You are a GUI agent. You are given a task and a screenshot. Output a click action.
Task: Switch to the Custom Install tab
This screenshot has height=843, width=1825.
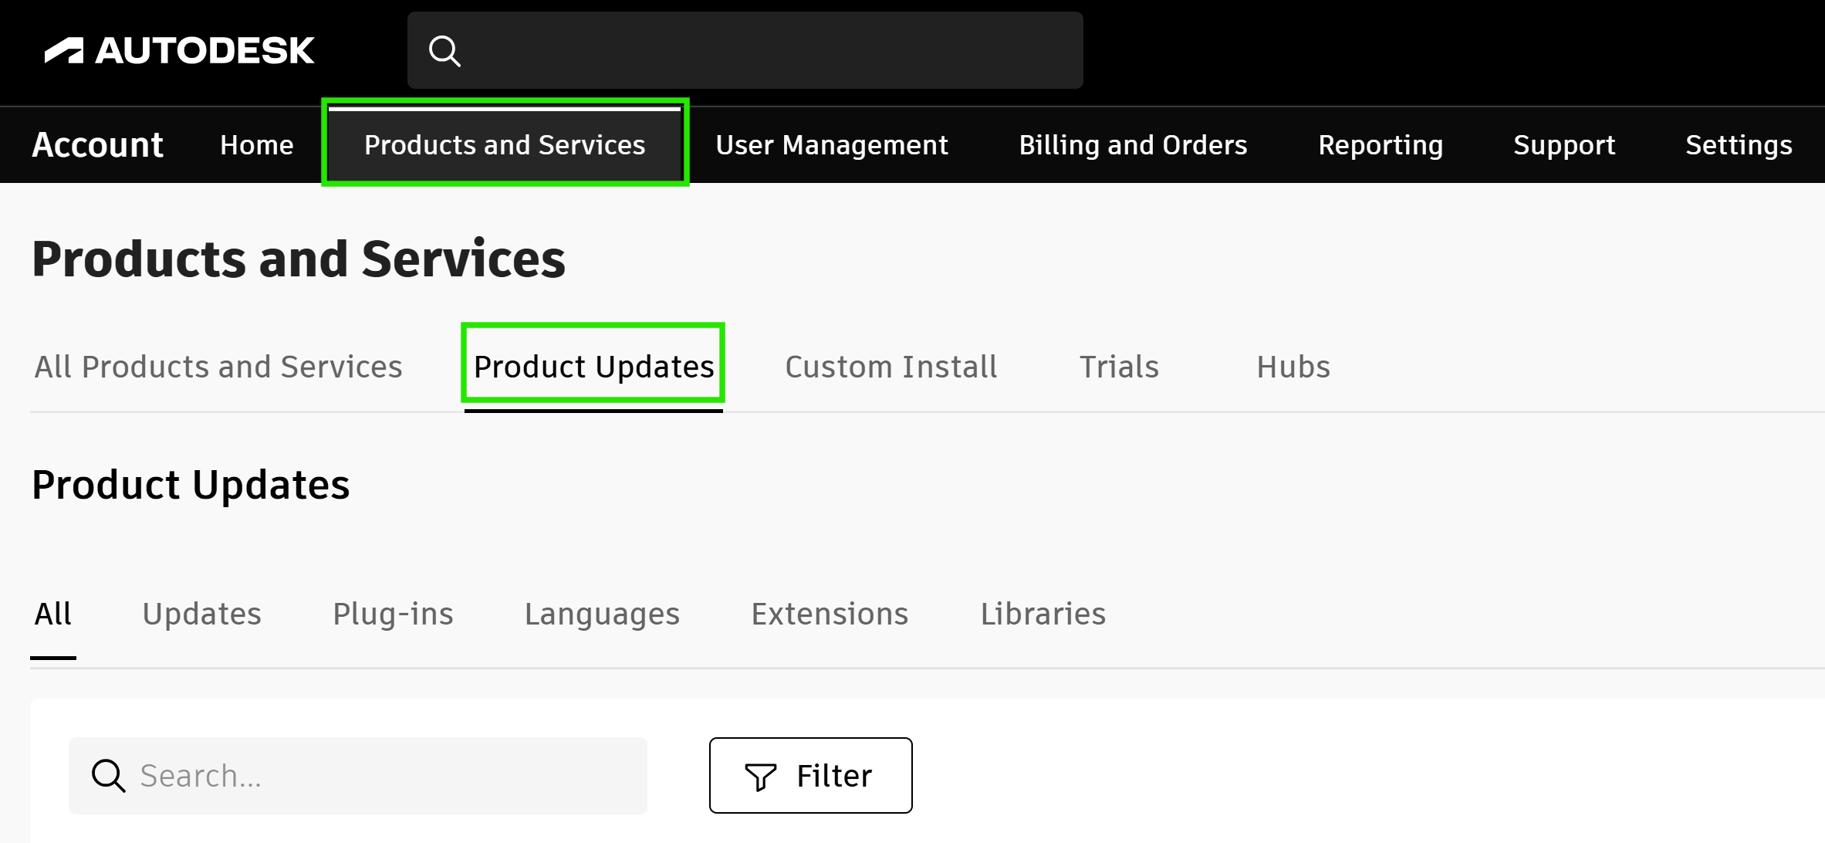[x=891, y=367]
